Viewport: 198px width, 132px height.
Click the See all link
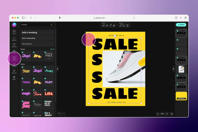pyautogui.click(x=52, y=49)
